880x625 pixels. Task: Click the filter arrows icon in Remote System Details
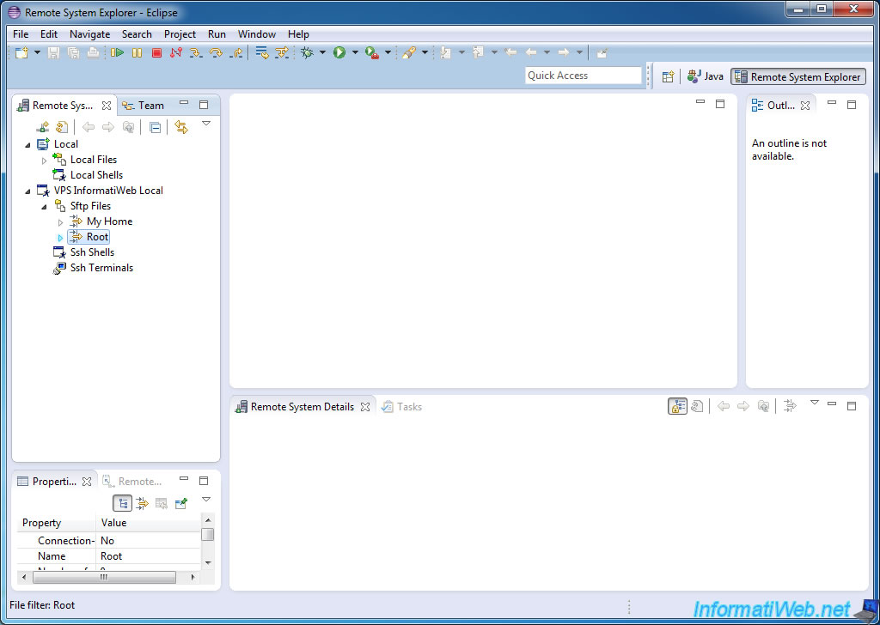click(x=791, y=406)
